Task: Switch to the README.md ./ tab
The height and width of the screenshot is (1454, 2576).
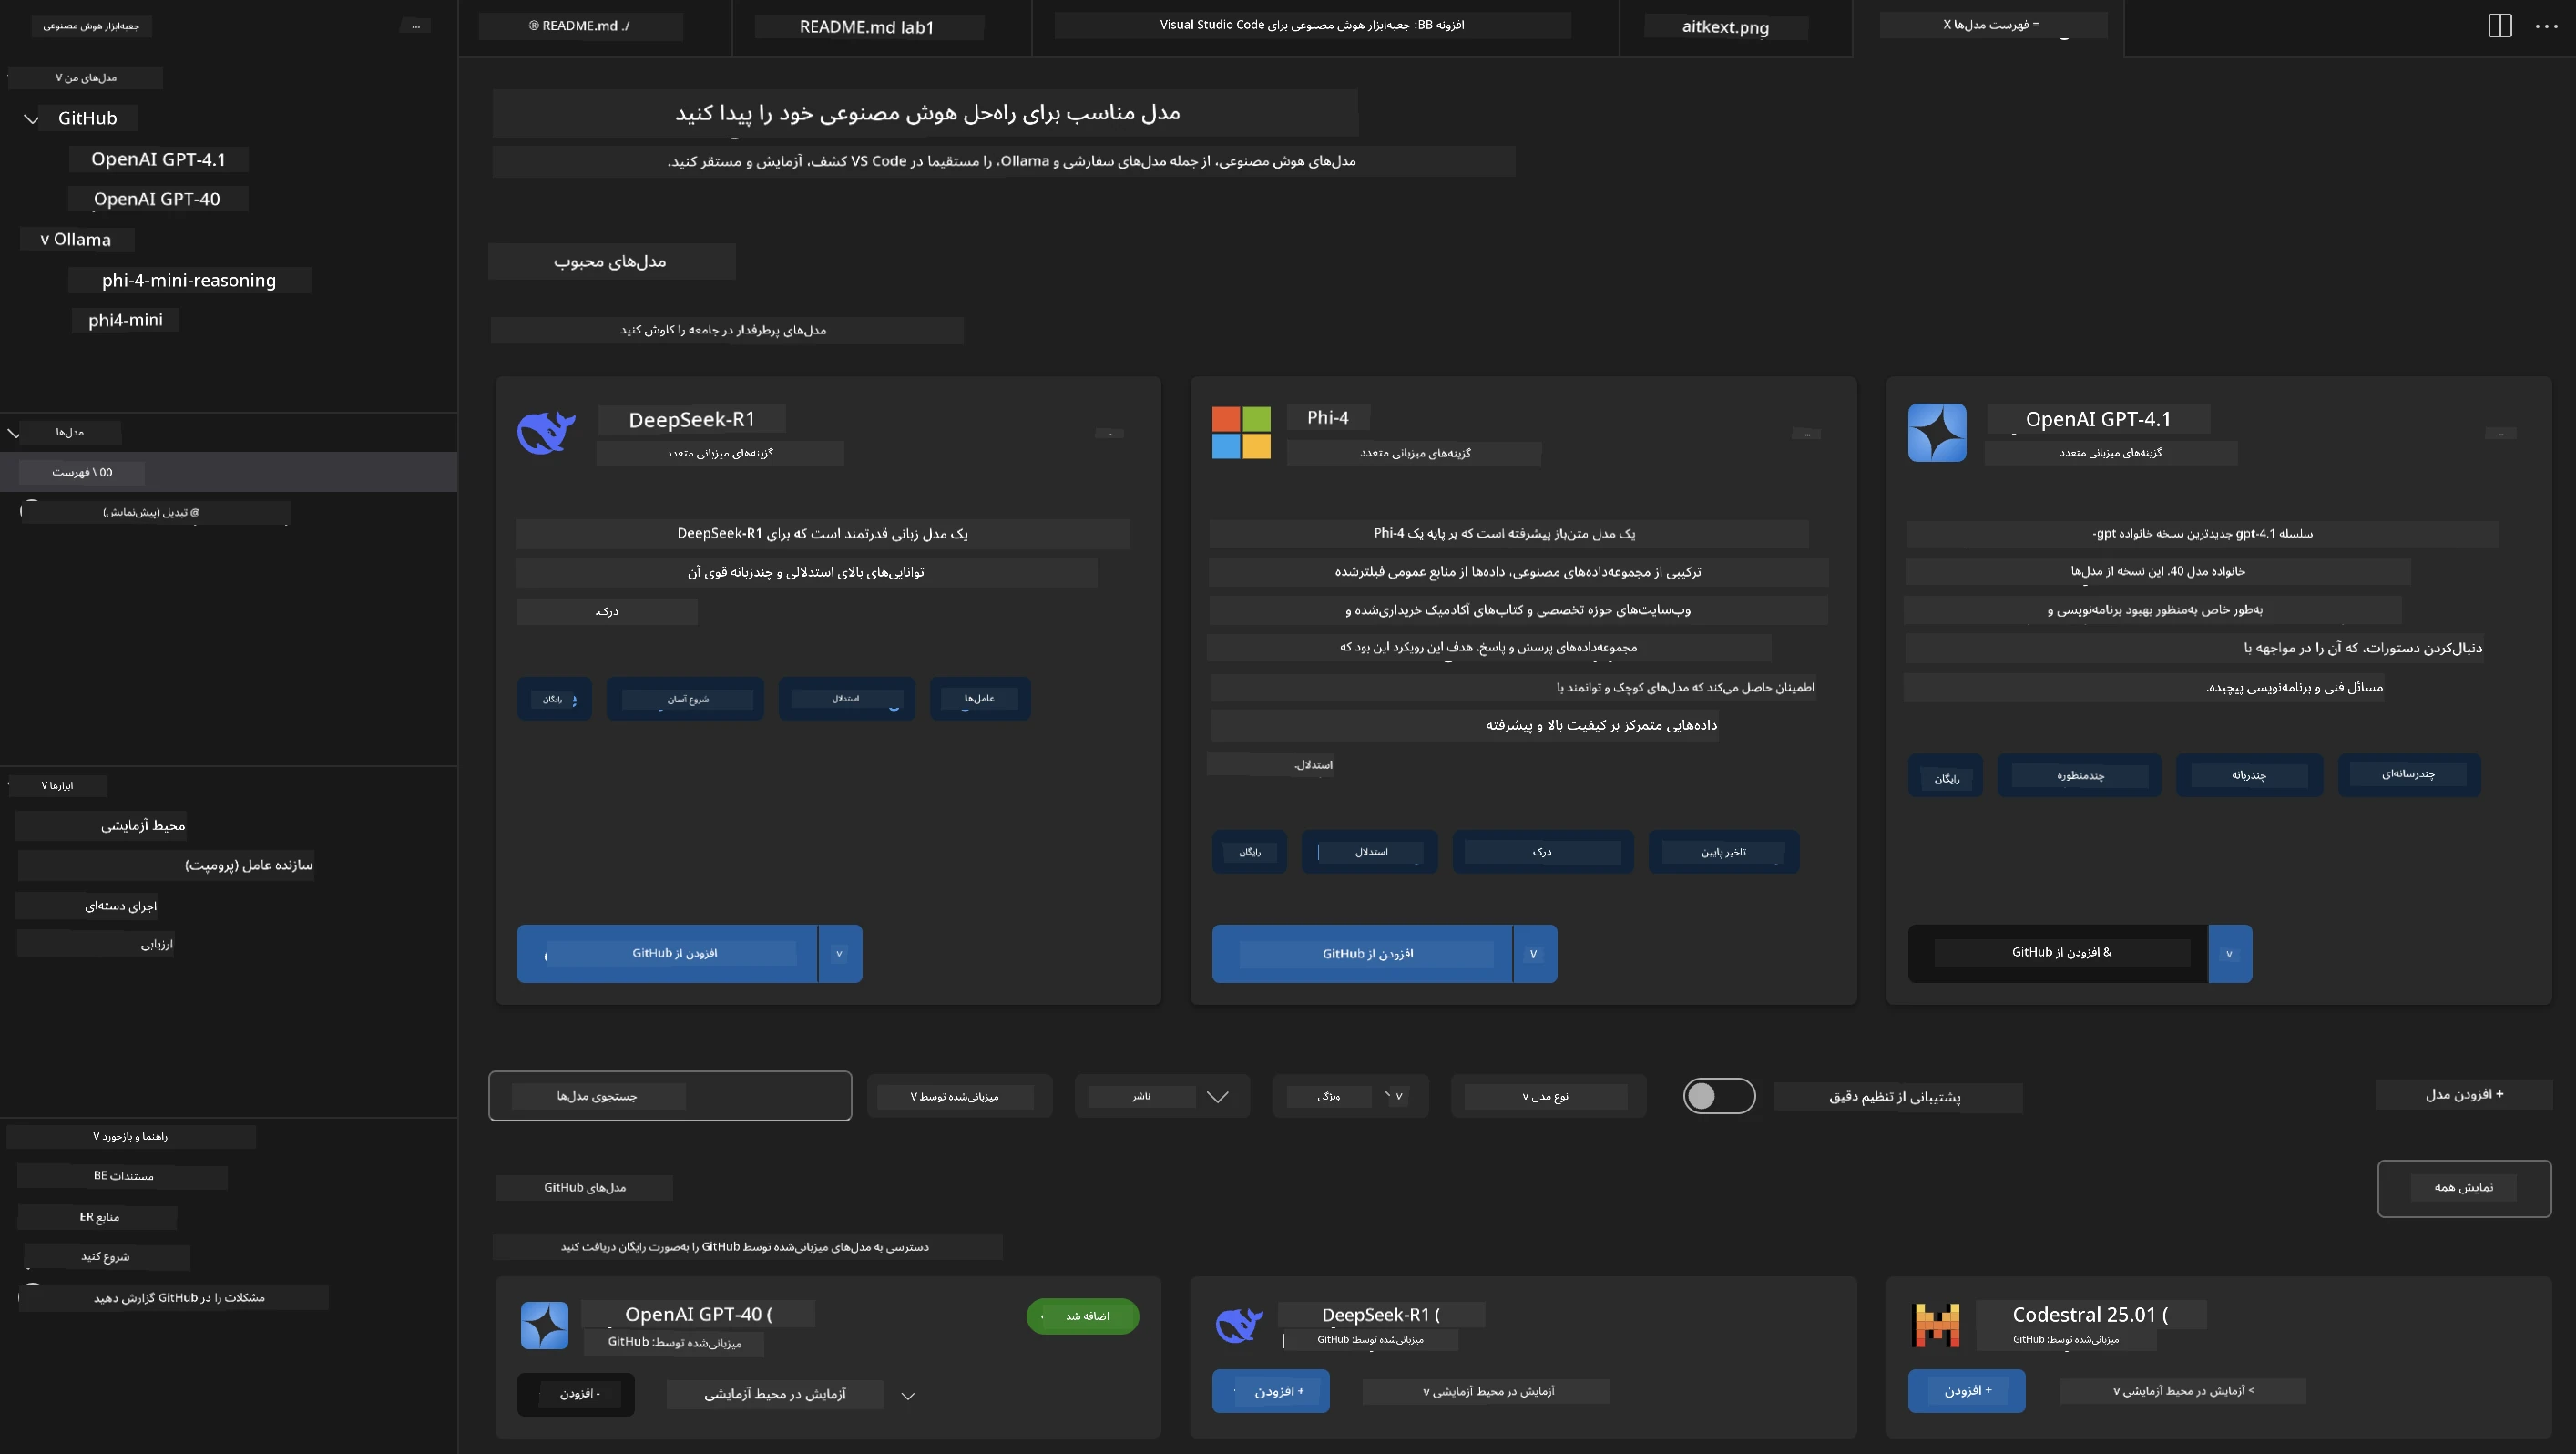Action: (x=581, y=26)
